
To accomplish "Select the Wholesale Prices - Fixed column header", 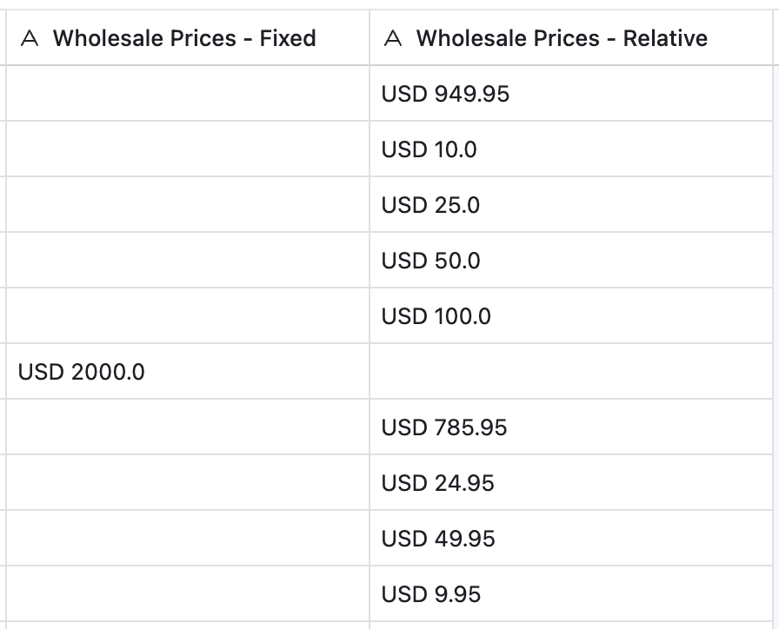I will pos(184,39).
